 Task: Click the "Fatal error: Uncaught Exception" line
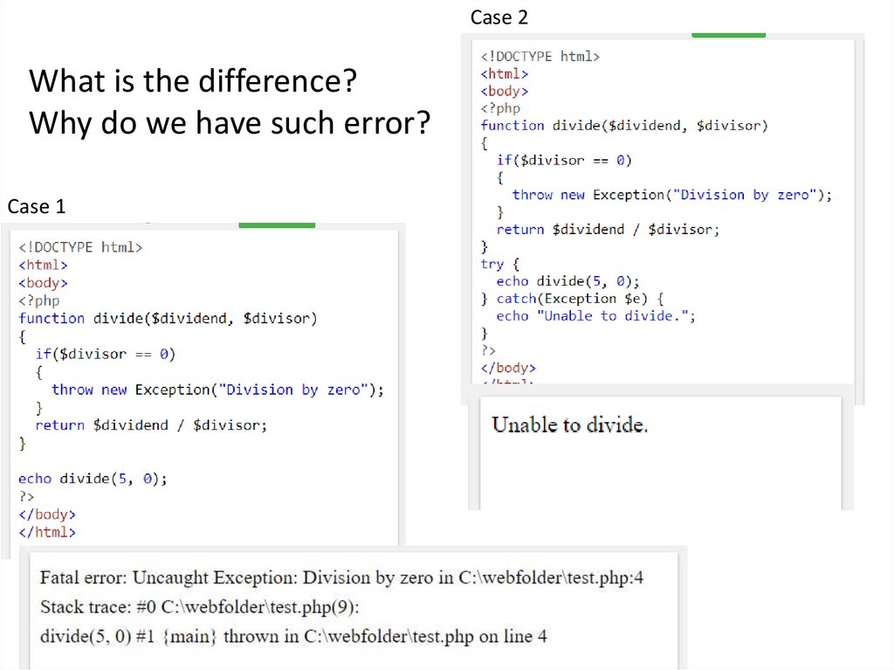coord(341,577)
